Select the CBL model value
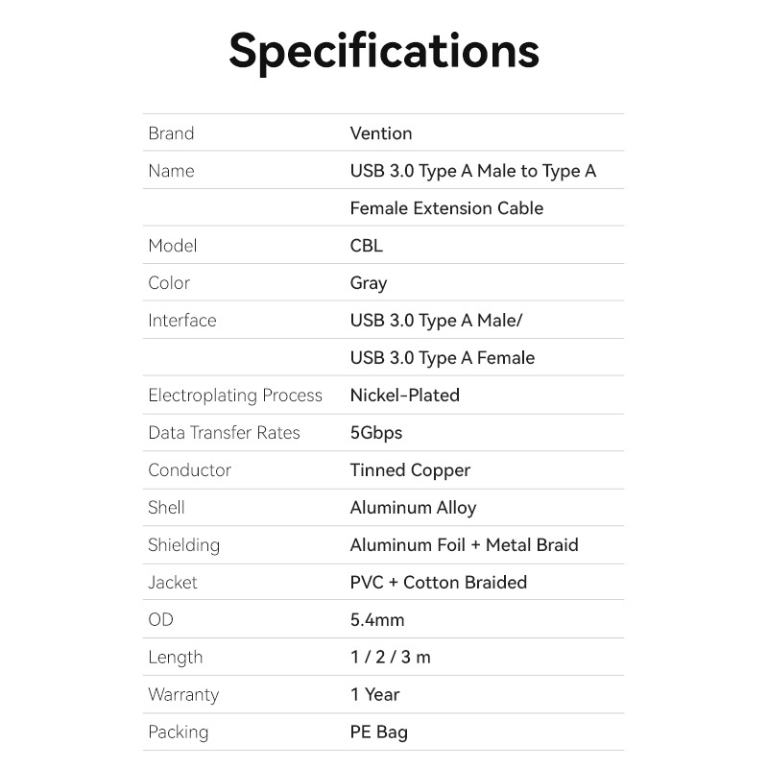 click(x=366, y=246)
